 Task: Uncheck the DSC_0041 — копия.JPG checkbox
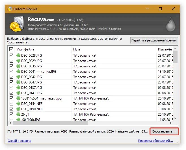tap(11, 71)
